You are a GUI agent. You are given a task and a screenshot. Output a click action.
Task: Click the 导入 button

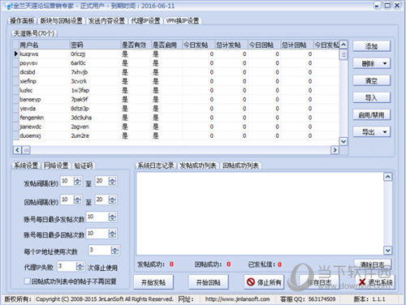pos(371,97)
